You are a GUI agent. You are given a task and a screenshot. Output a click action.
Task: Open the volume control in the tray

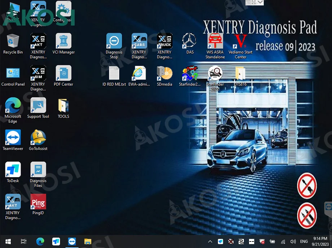[x=293, y=241]
